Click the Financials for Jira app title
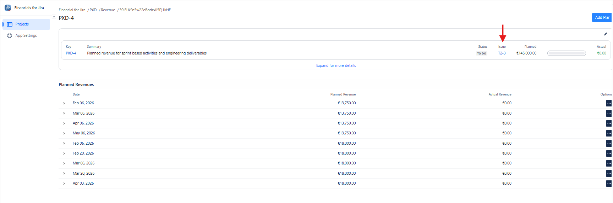The image size is (613, 203). tap(29, 8)
